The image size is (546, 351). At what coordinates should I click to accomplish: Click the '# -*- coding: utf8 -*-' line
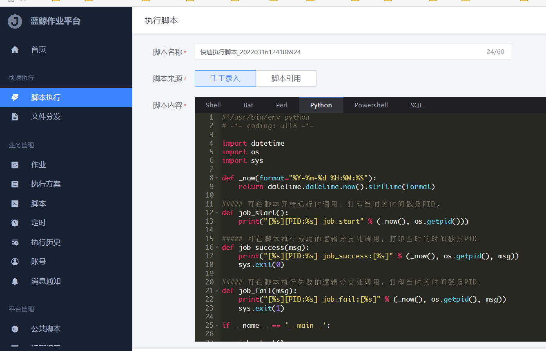coord(268,126)
